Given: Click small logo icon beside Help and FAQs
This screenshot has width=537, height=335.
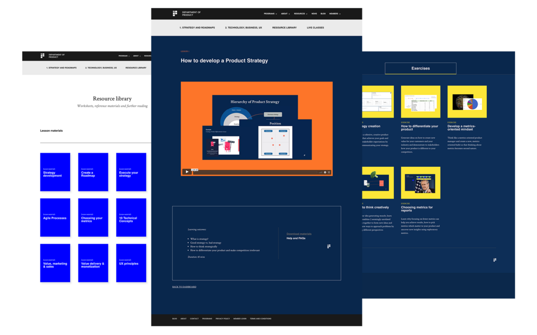Looking at the screenshot, I should coord(329,246).
